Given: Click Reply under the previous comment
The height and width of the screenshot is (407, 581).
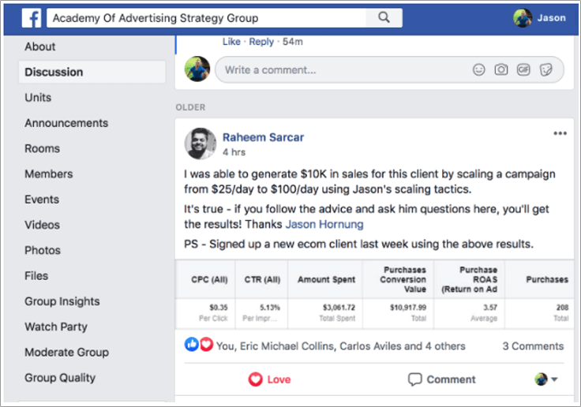Looking at the screenshot, I should (x=261, y=42).
